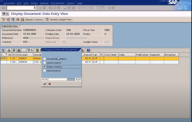Click the Last Page icon

point(92,8)
